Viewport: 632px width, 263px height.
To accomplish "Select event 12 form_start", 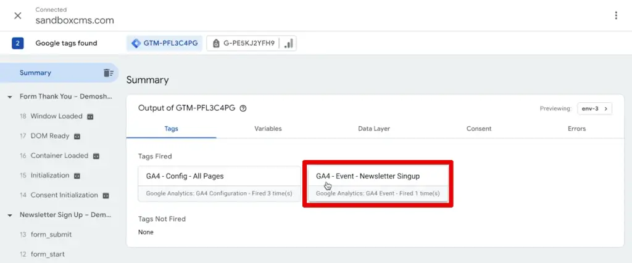I will tap(48, 254).
